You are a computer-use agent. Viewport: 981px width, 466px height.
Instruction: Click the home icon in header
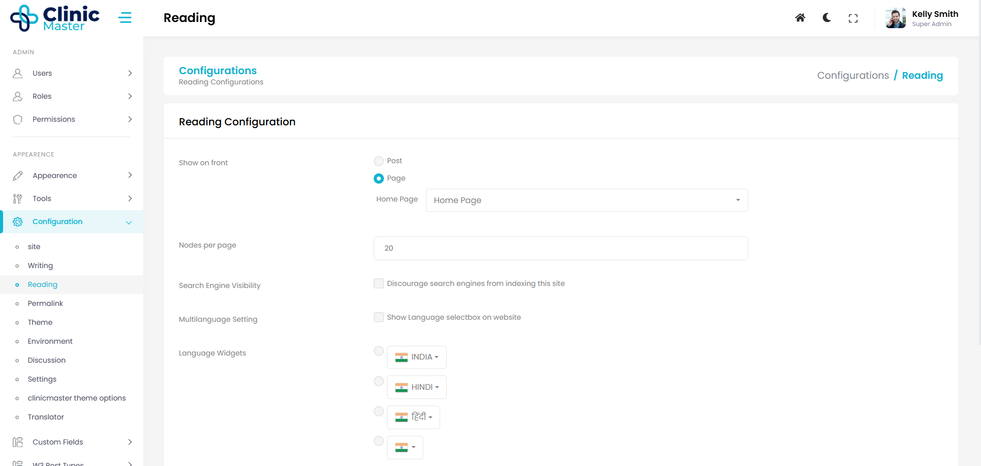(x=800, y=18)
